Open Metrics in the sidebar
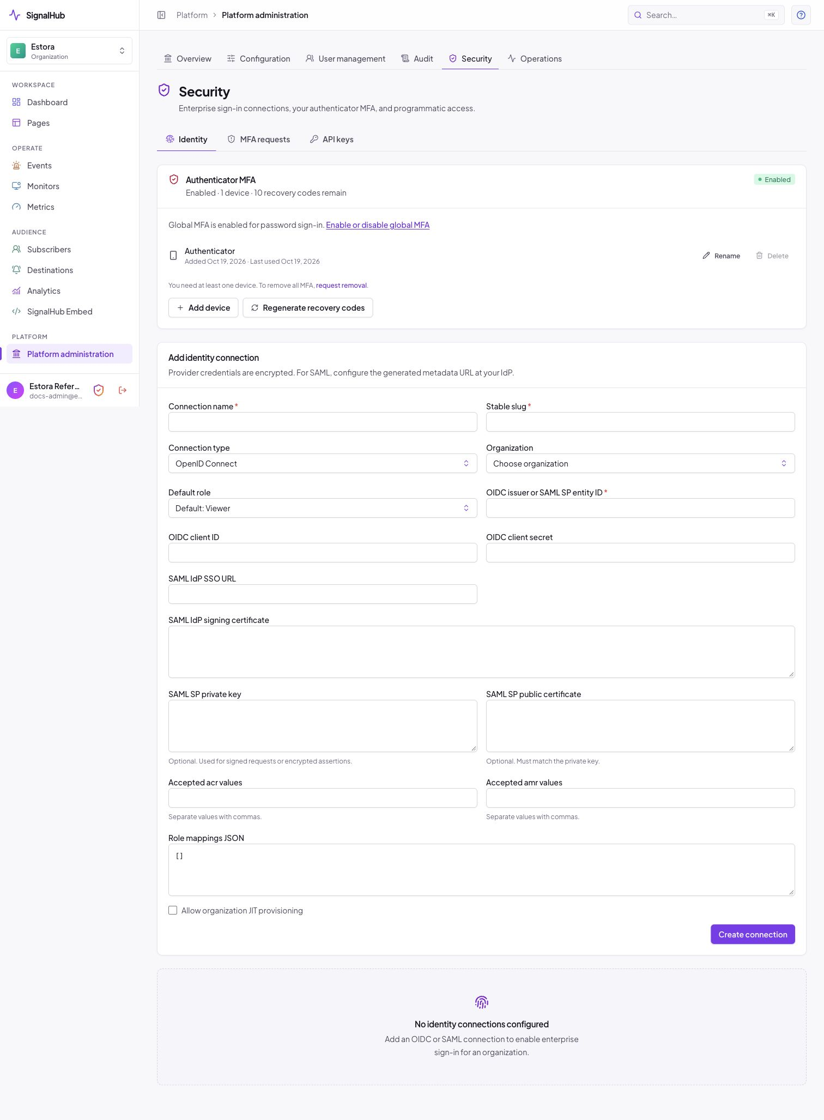Viewport: 824px width, 1120px height. 69,207
